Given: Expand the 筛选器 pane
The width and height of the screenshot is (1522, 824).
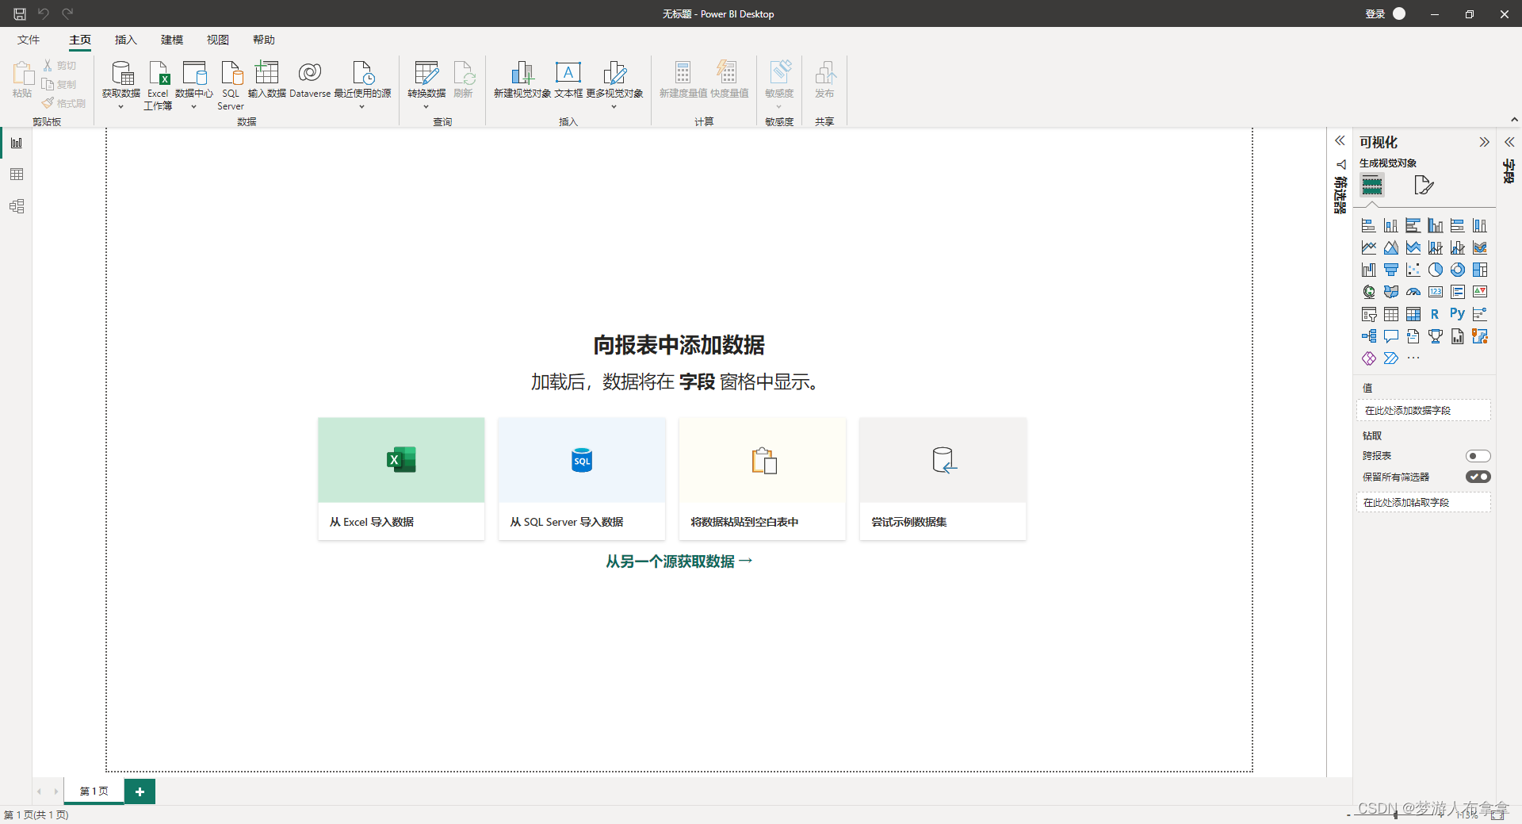Looking at the screenshot, I should pos(1340,141).
